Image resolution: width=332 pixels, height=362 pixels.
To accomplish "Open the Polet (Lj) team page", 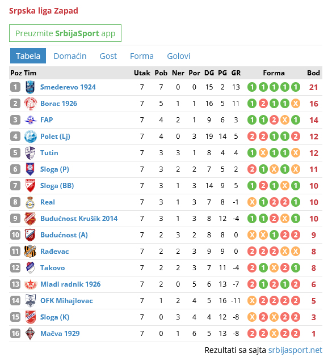I will (x=55, y=136).
